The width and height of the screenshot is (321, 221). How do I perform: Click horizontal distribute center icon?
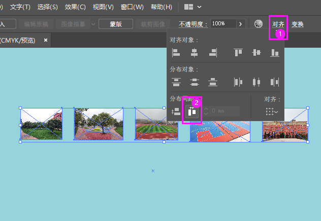[x=256, y=82]
